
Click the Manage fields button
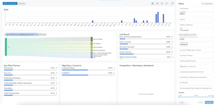click(207, 4)
